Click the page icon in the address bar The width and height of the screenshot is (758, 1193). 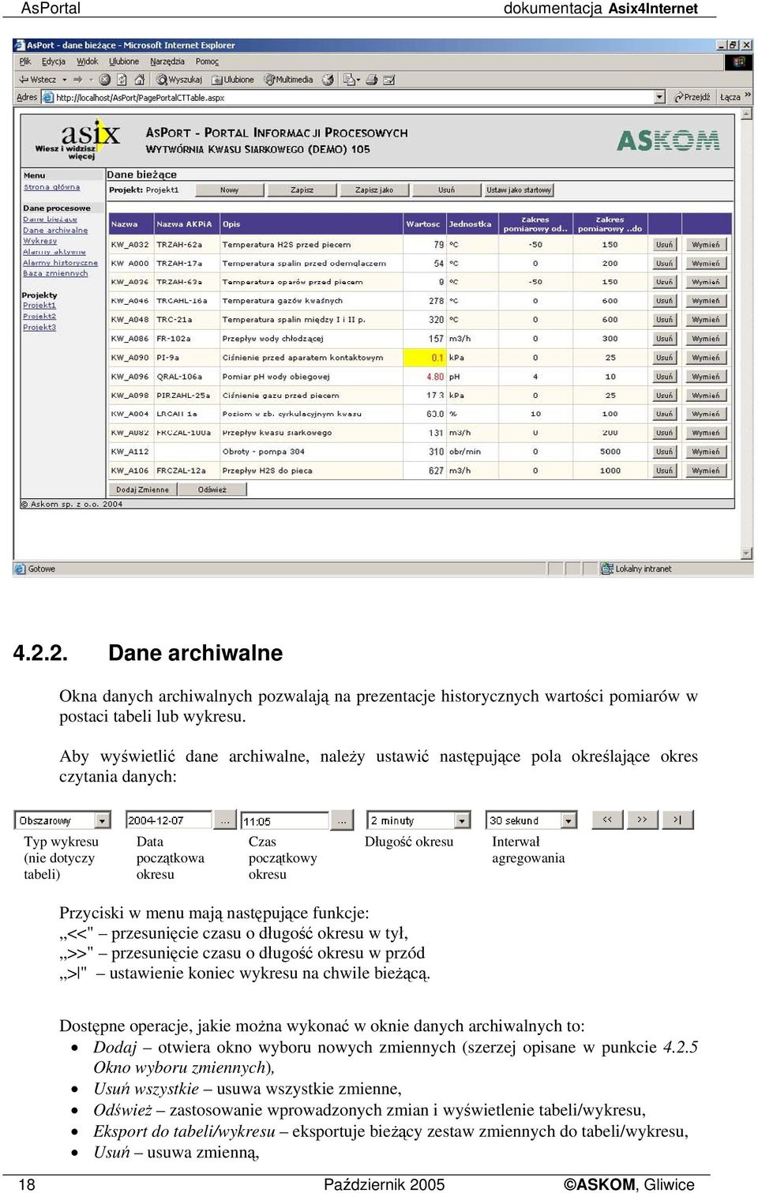(49, 97)
